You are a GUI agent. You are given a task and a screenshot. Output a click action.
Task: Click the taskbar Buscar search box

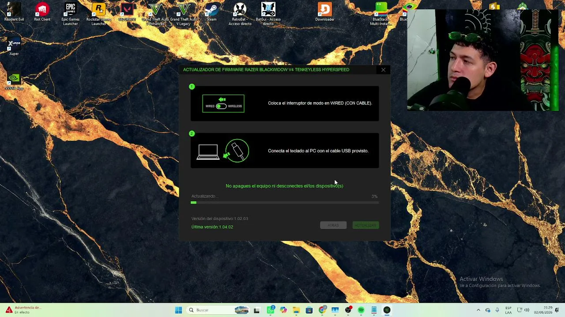point(218,310)
